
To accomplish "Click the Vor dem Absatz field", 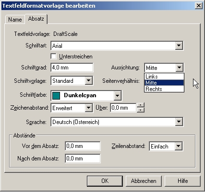I will point(83,146).
